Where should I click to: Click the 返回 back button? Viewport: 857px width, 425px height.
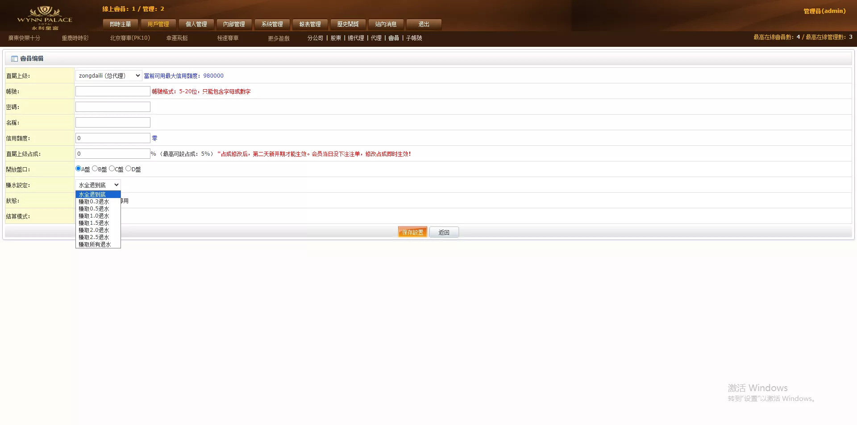point(444,232)
